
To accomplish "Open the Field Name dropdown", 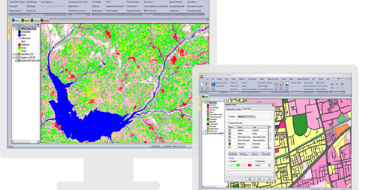I will pyautogui.click(x=254, y=117).
